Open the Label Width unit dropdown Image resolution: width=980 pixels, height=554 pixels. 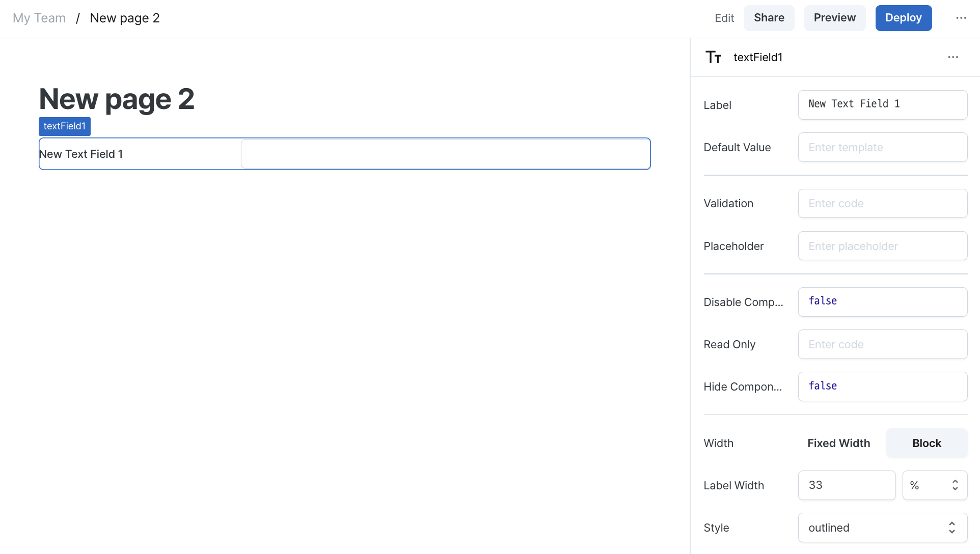pyautogui.click(x=935, y=485)
